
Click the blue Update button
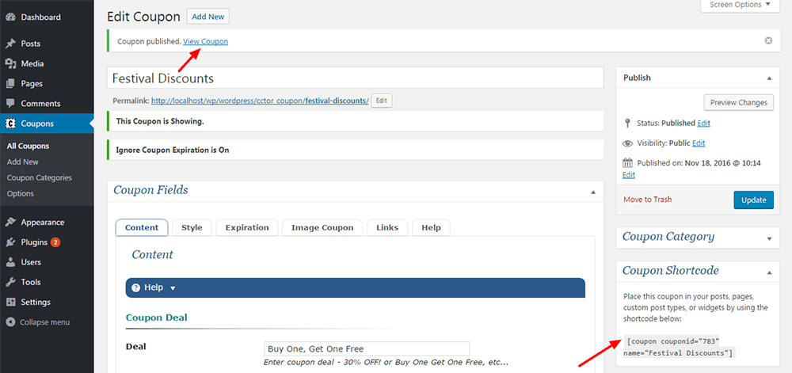coord(753,200)
